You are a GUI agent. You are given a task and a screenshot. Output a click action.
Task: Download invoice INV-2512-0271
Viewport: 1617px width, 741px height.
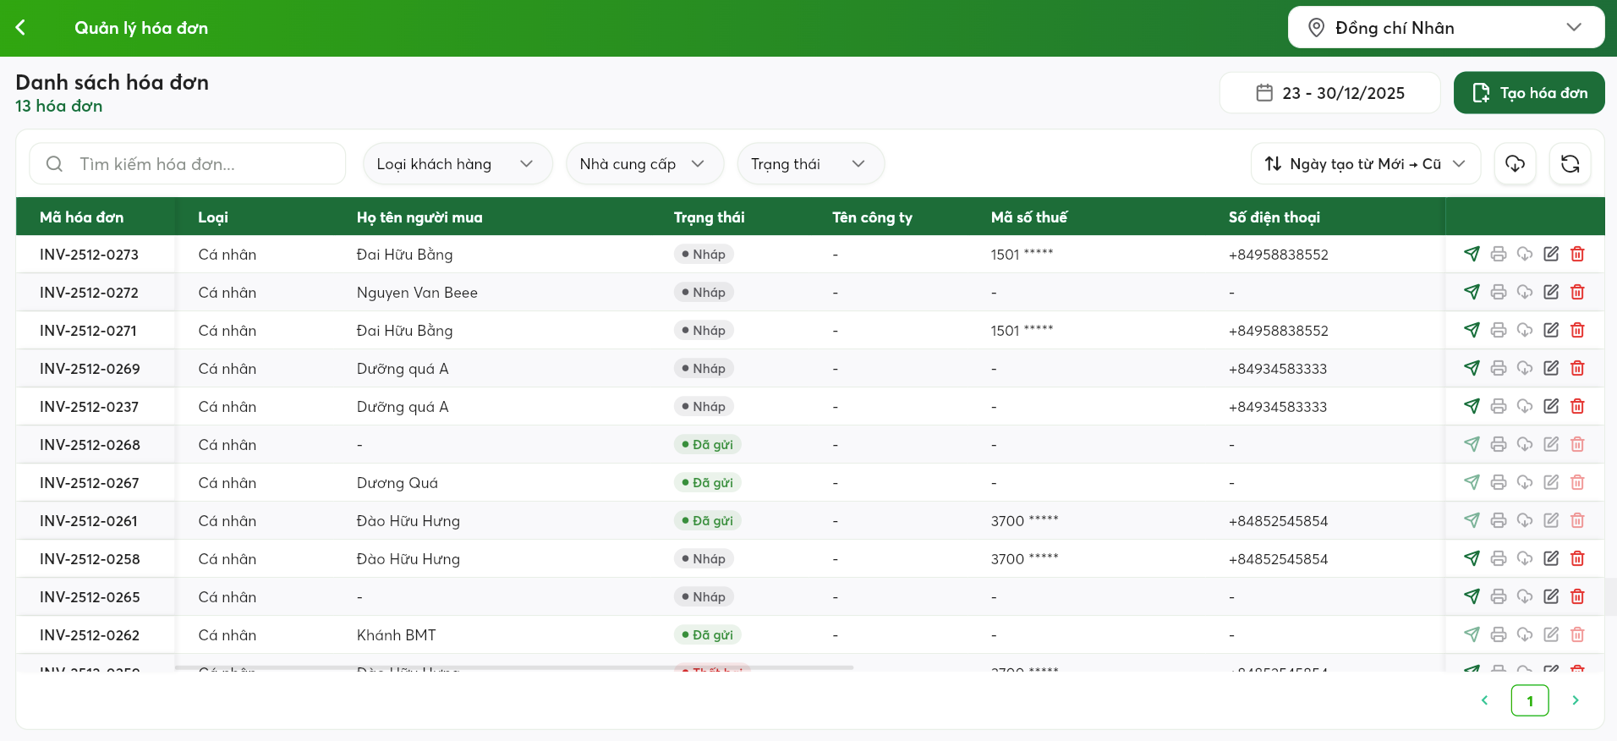coord(1524,330)
